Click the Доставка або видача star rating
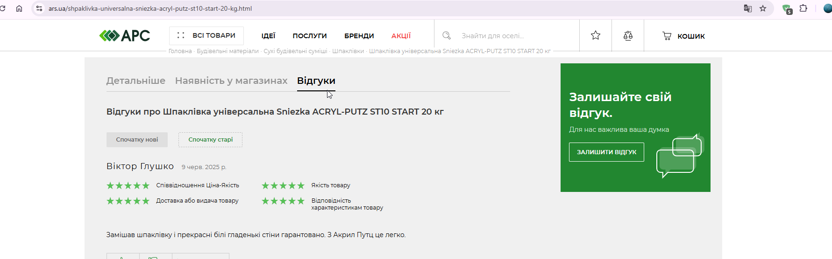 [128, 201]
